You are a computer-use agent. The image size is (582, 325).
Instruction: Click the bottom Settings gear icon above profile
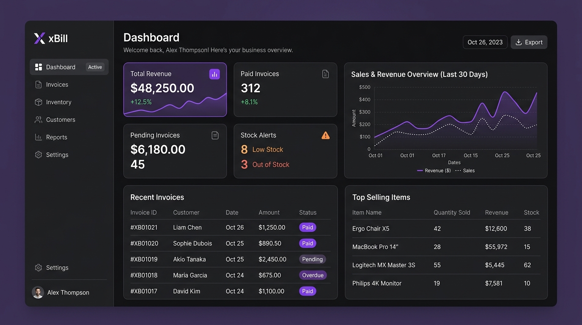tap(38, 267)
